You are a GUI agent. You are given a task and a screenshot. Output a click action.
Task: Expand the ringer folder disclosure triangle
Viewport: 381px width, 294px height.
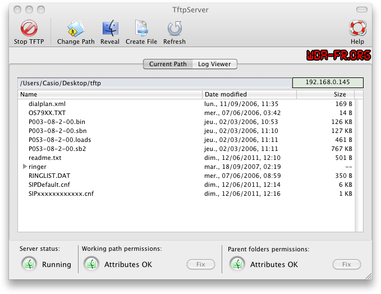[x=25, y=167]
